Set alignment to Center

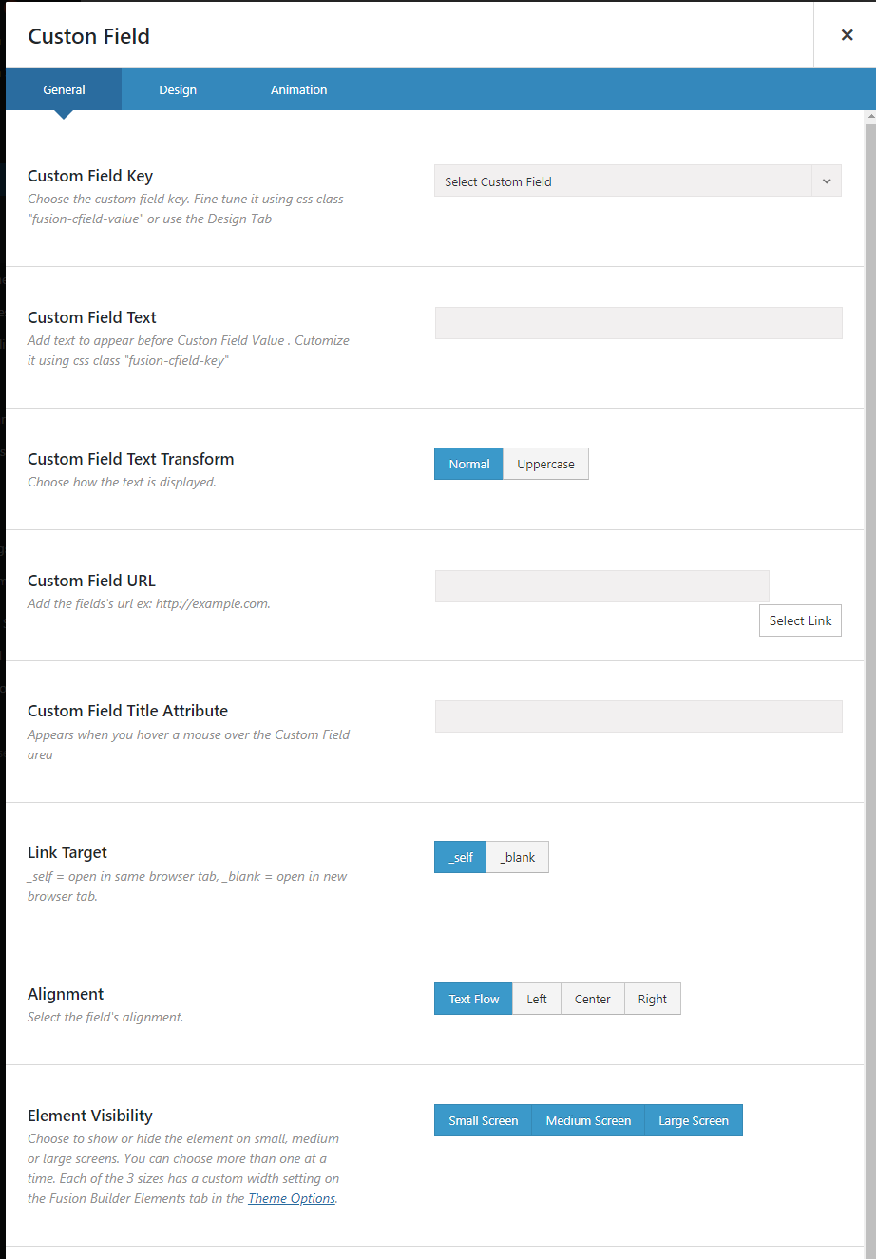[x=592, y=999]
